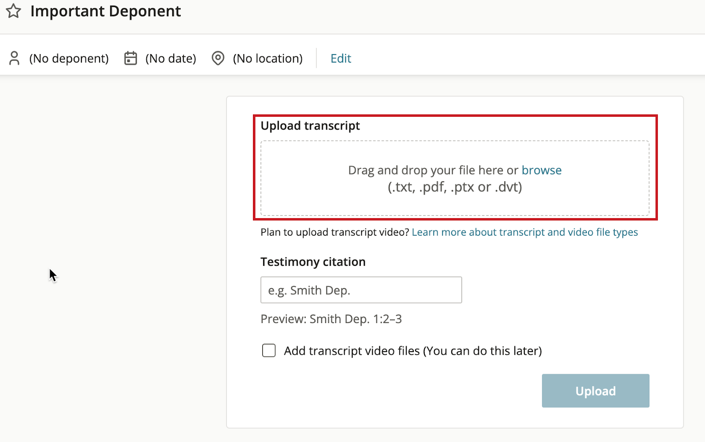Click the (No deponent) text
This screenshot has width=705, height=442.
69,58
